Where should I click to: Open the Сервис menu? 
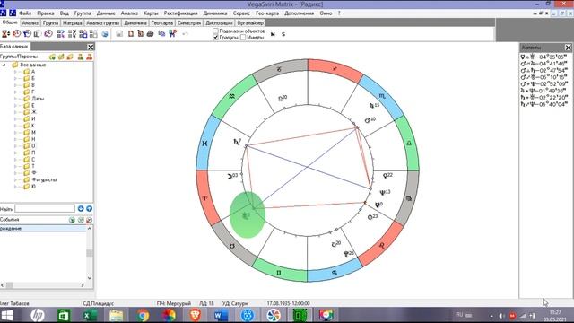241,13
